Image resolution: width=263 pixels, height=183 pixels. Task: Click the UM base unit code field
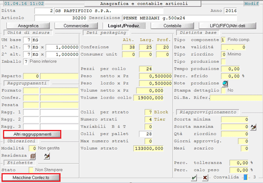click(26, 40)
